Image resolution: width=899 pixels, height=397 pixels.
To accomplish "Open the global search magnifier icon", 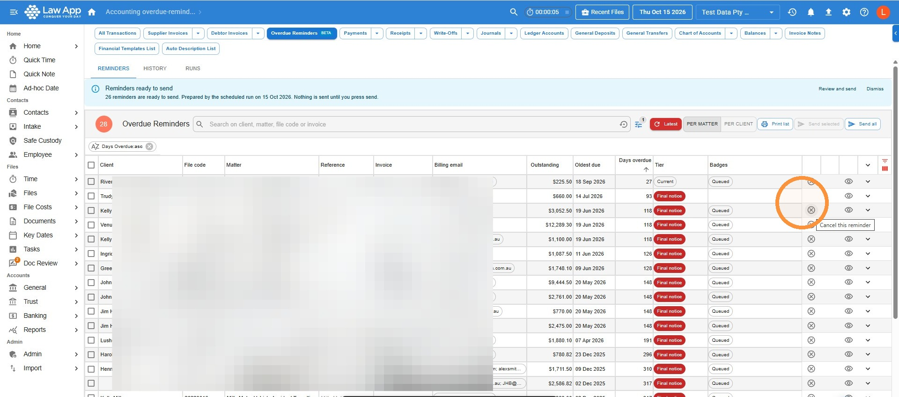I will pos(514,12).
